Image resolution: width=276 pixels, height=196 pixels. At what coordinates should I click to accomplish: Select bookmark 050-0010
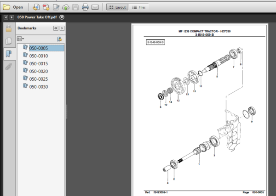point(39,56)
